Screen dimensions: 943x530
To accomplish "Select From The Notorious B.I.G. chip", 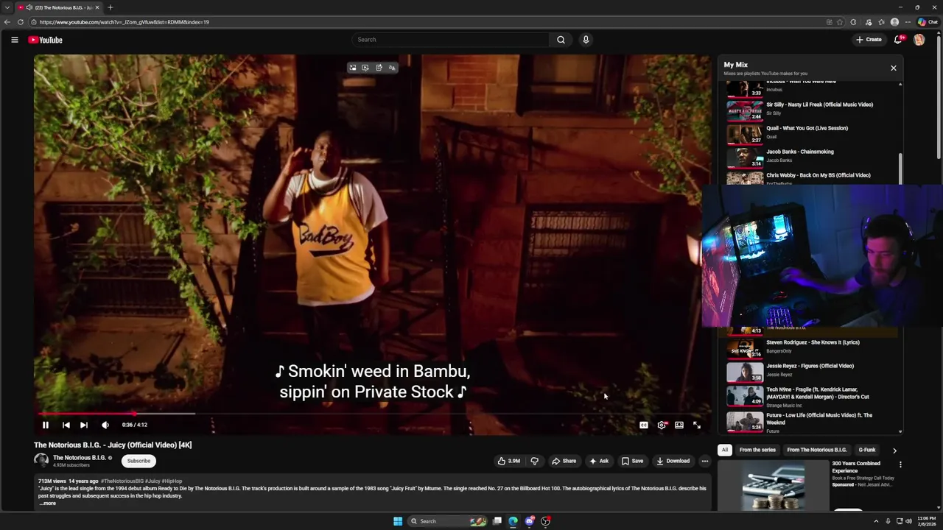I will (x=817, y=450).
